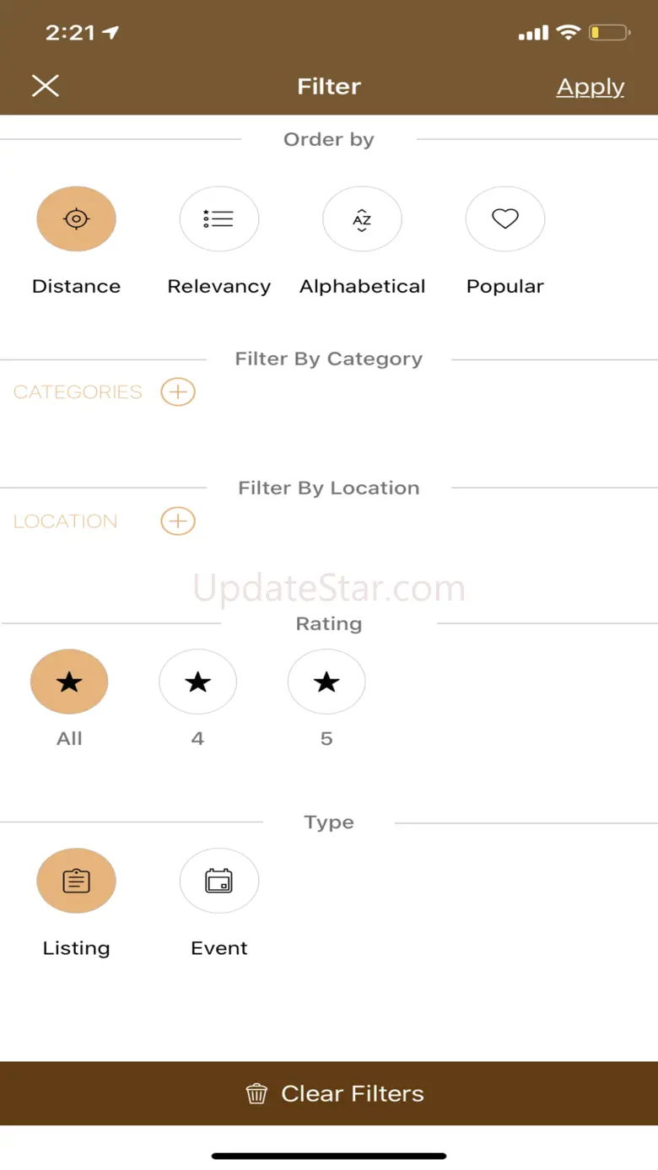Choose the 5 star rating option
This screenshot has height=1170, width=658.
click(x=326, y=682)
